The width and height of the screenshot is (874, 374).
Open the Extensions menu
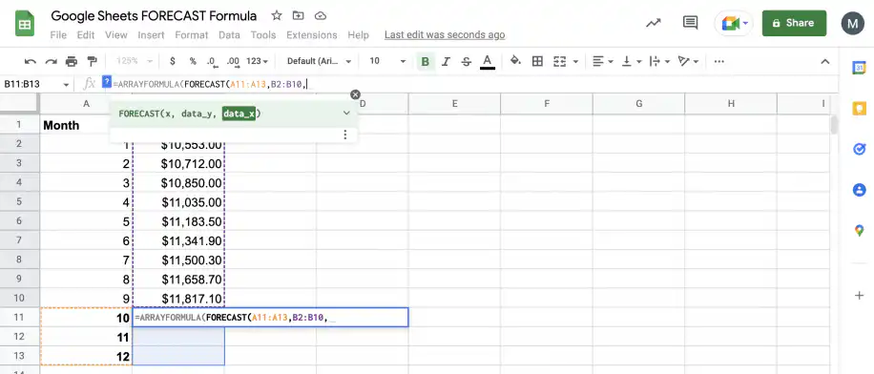[x=312, y=35]
